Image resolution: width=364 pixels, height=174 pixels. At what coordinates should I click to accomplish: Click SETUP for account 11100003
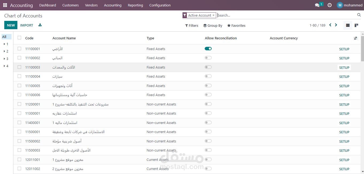[344, 67]
